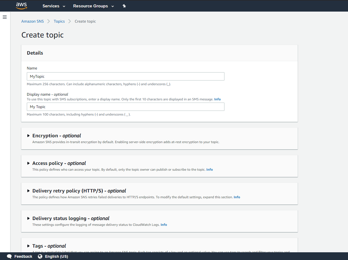
Task: Open the Feedback button in footer
Action: tap(23, 256)
